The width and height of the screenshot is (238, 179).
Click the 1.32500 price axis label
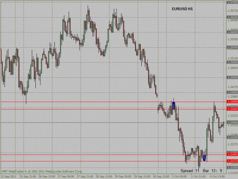coord(232,137)
